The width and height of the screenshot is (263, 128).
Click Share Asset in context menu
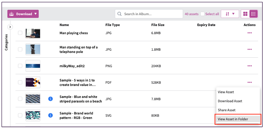[227, 110]
